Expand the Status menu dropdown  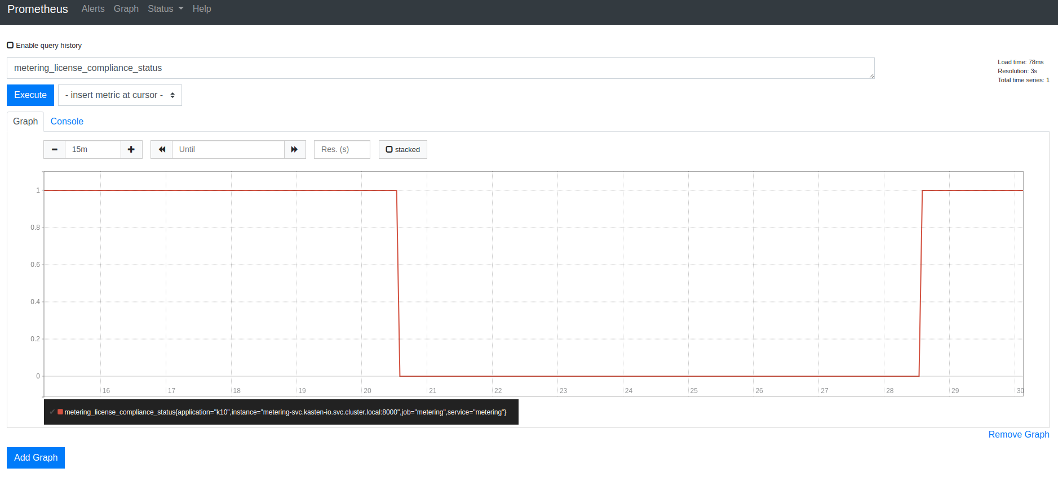point(165,9)
